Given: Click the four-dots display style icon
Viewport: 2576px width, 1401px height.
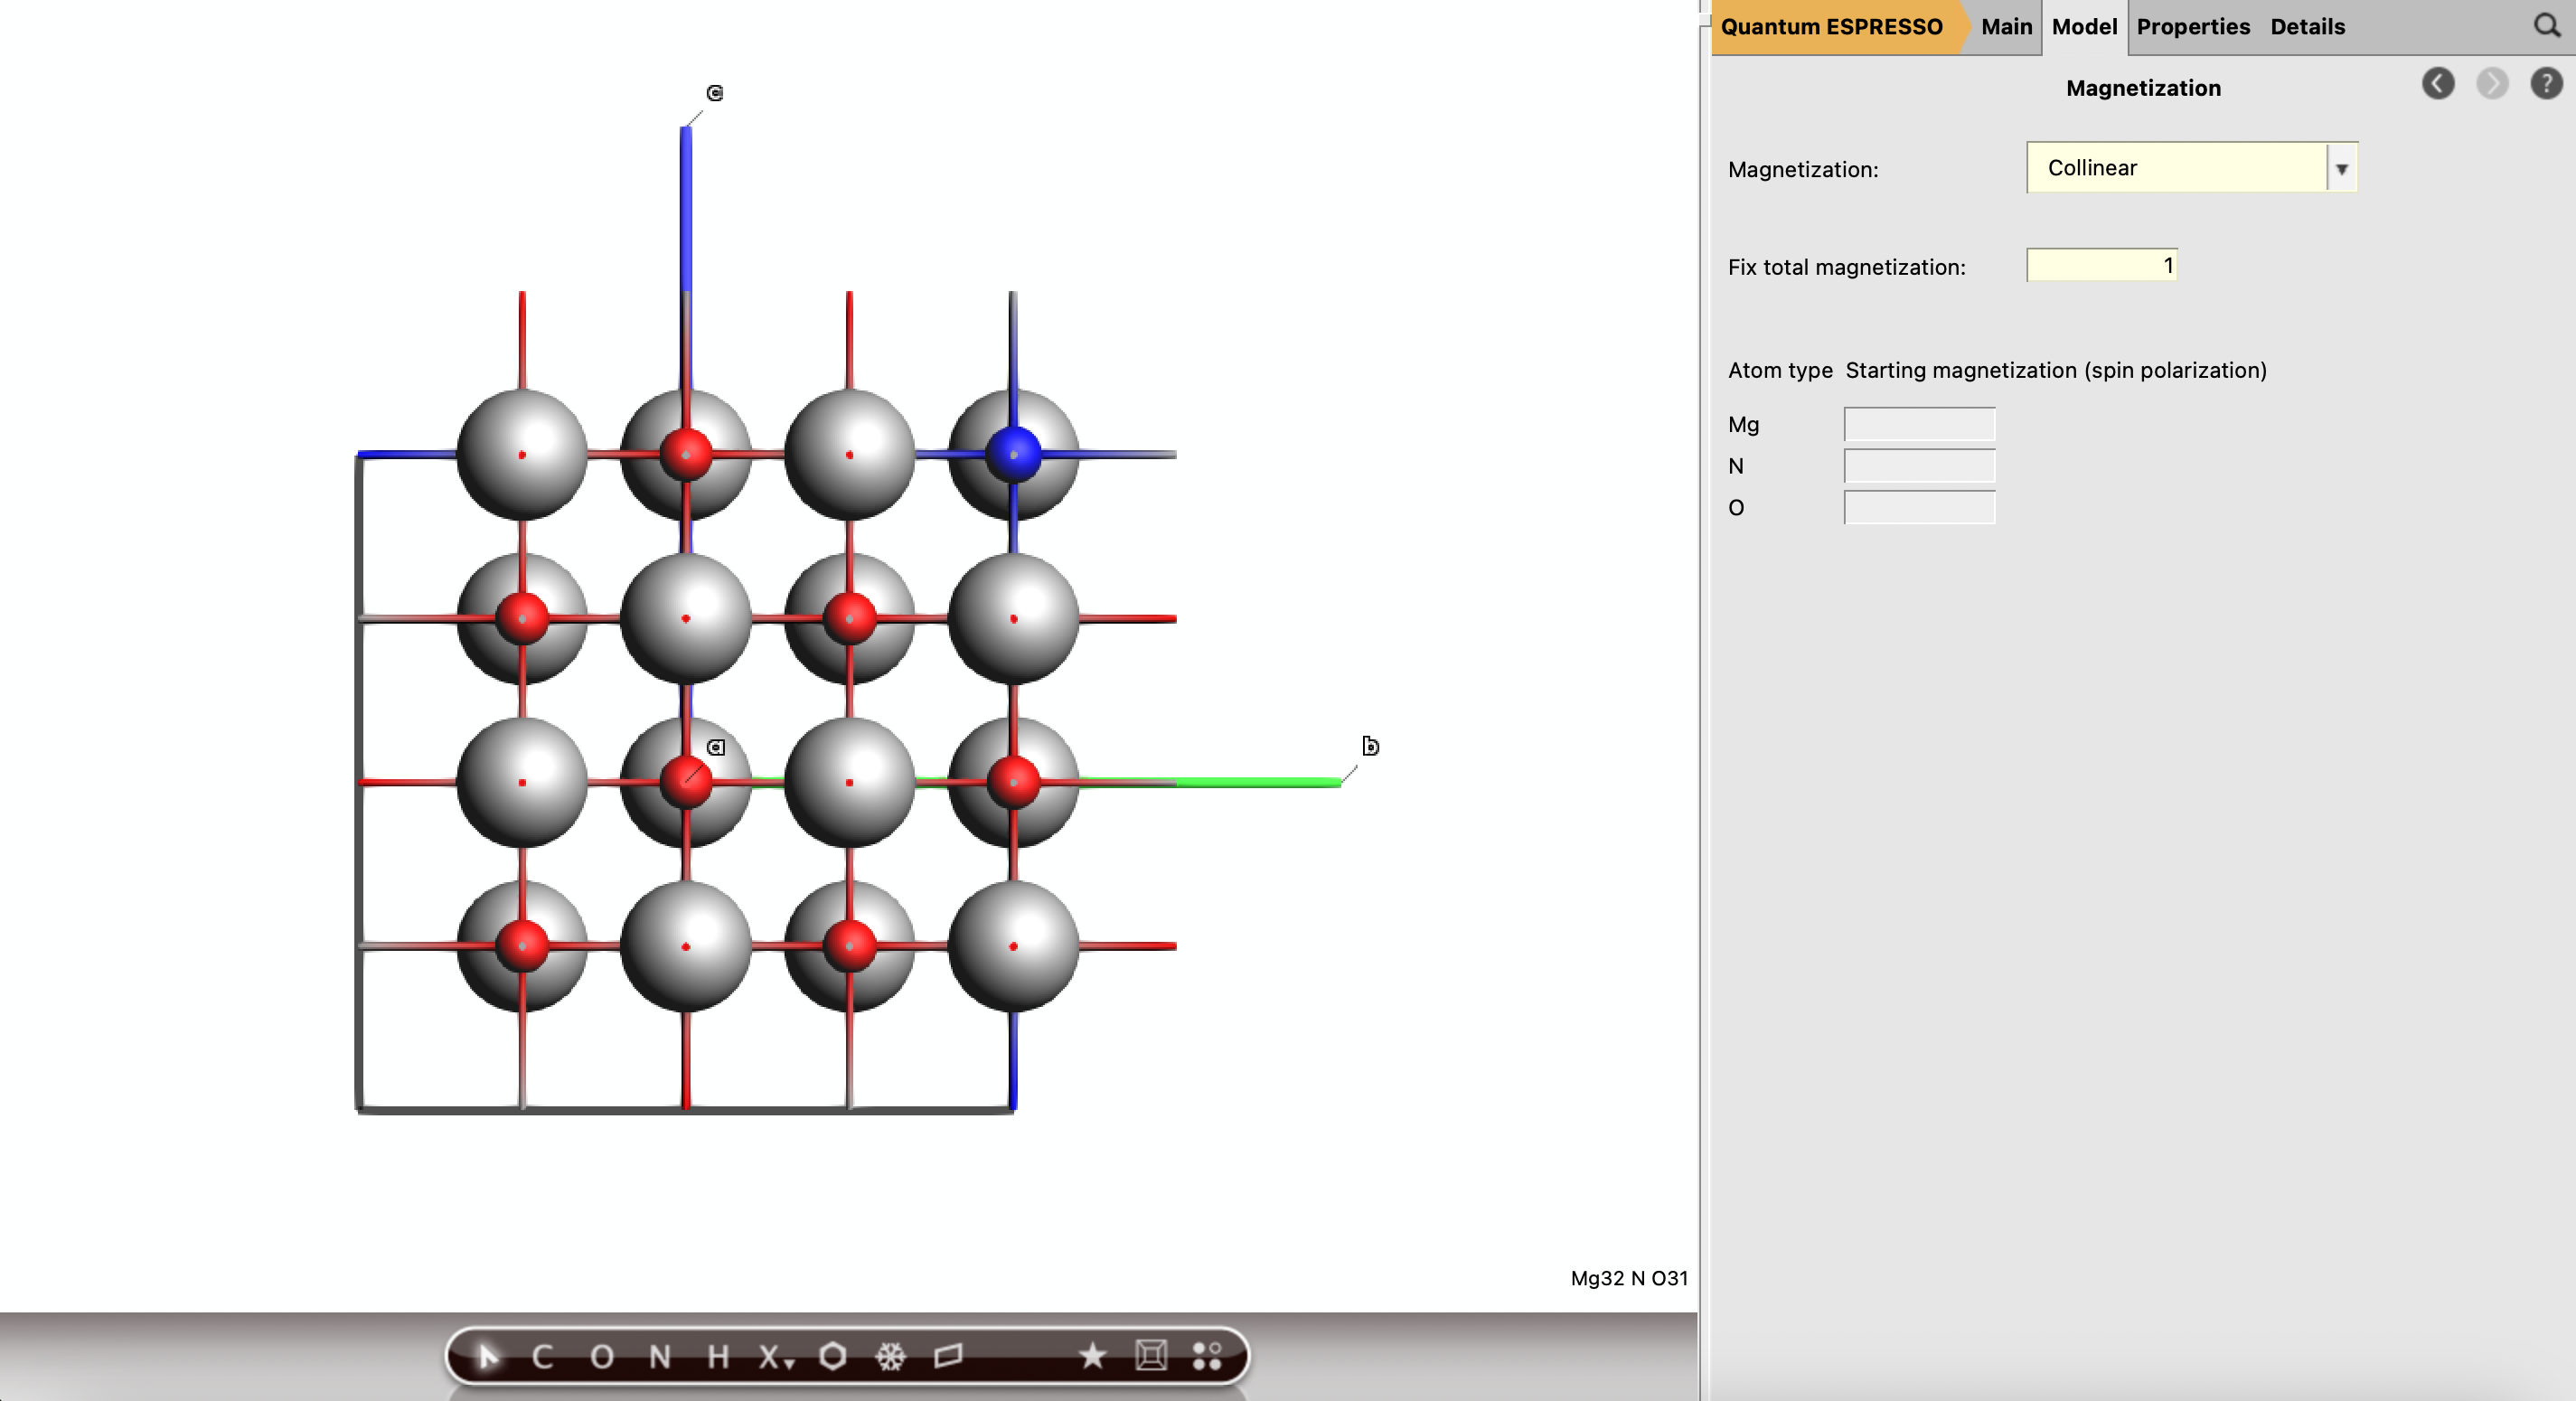Looking at the screenshot, I should [1207, 1356].
